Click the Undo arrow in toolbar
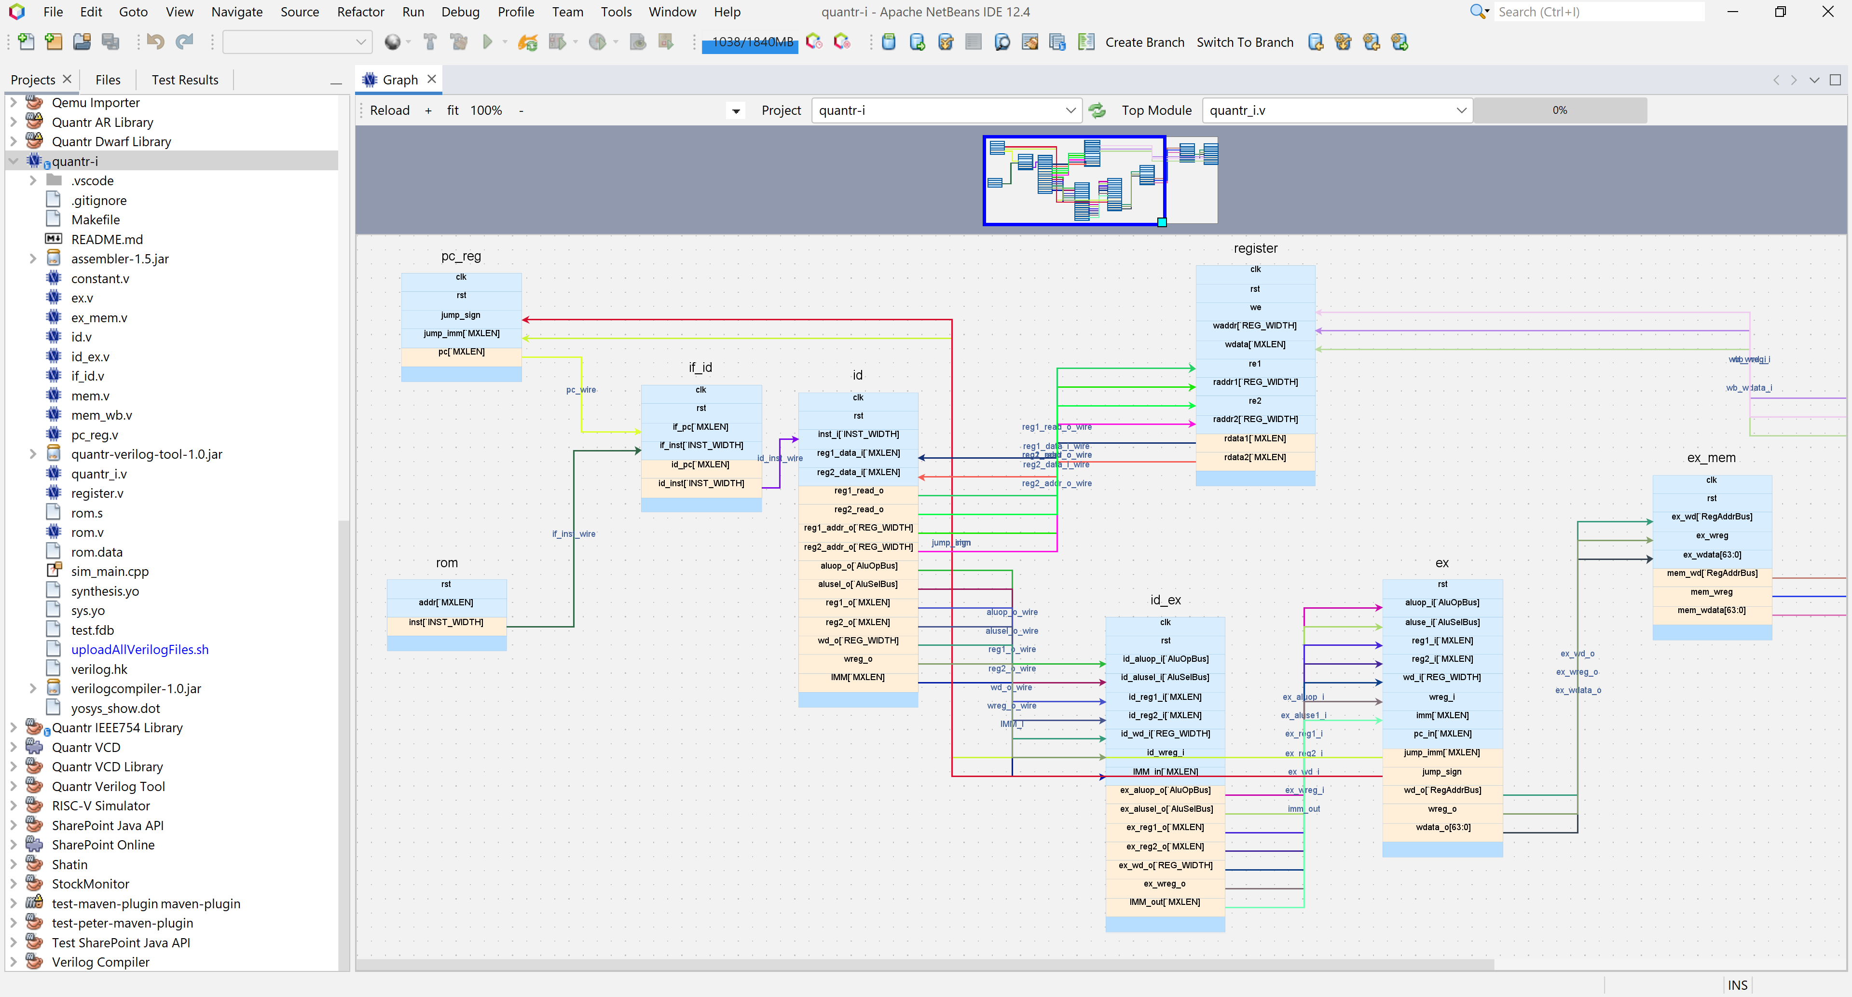Screen dimensions: 1852x997 155,41
